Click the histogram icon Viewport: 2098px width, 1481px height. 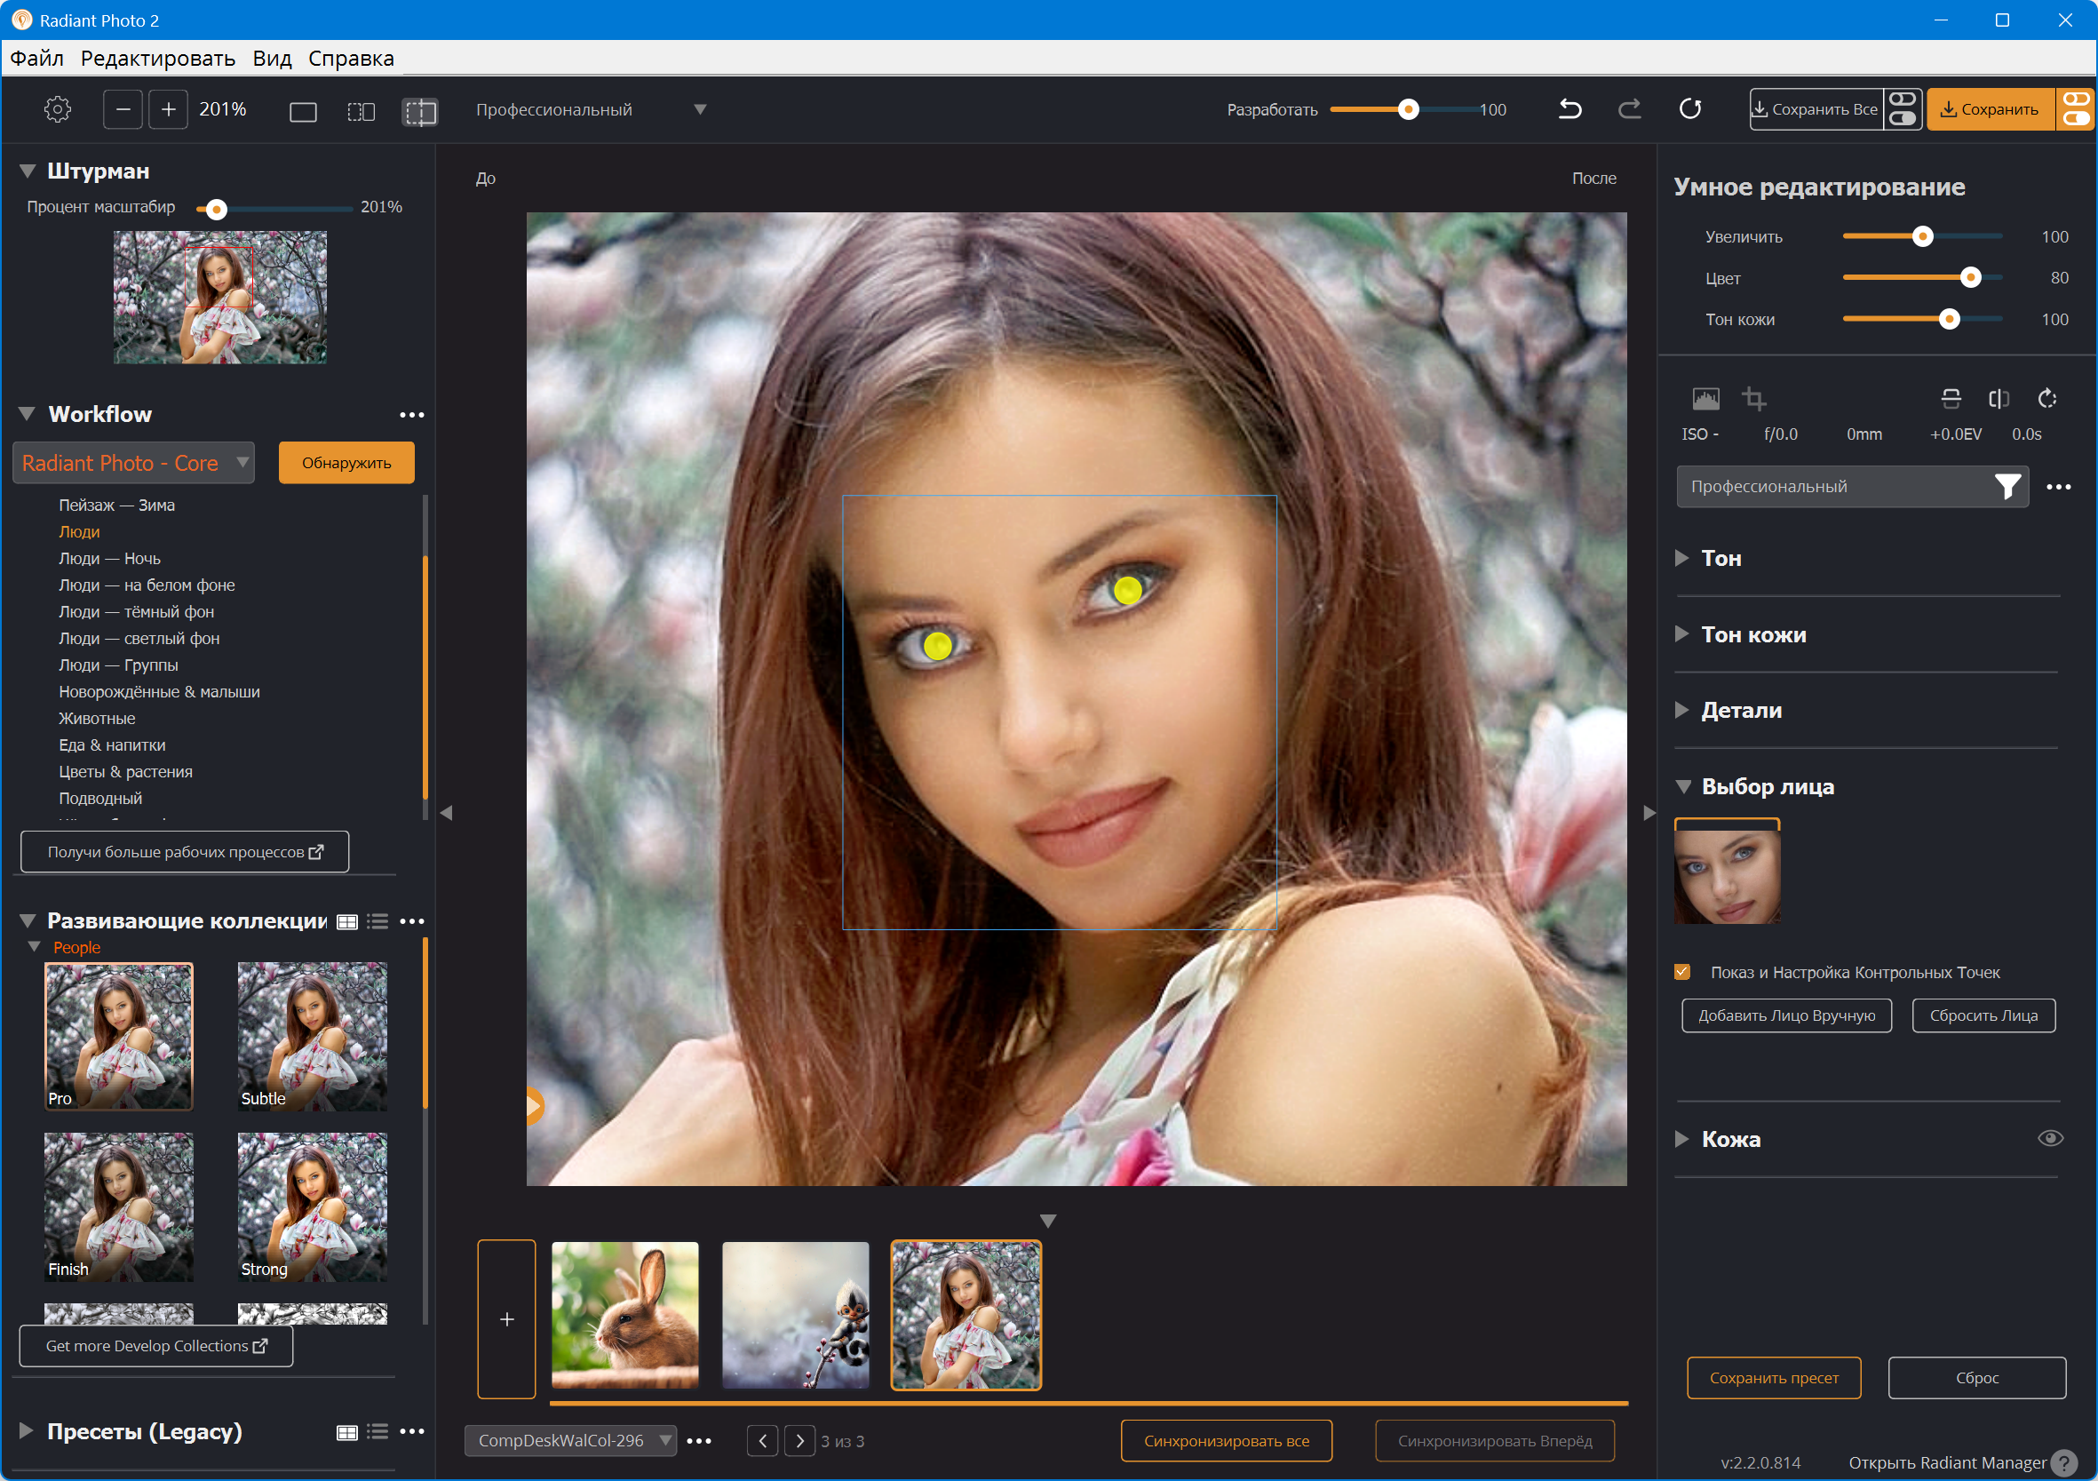click(x=1705, y=399)
